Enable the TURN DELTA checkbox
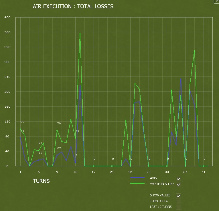This screenshot has height=211, width=219. pos(179,202)
